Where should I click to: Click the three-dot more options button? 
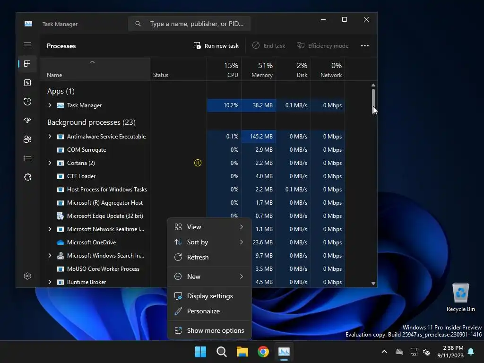point(365,46)
